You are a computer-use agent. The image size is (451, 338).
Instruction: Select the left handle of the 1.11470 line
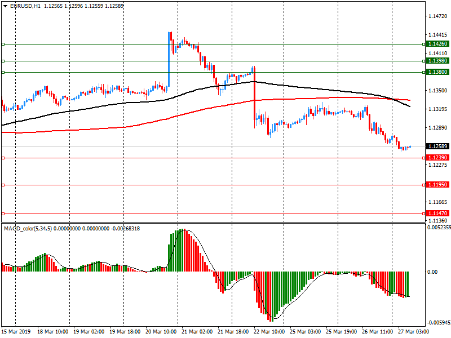point(3,214)
